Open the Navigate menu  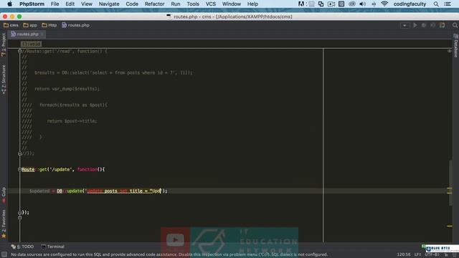click(109, 4)
